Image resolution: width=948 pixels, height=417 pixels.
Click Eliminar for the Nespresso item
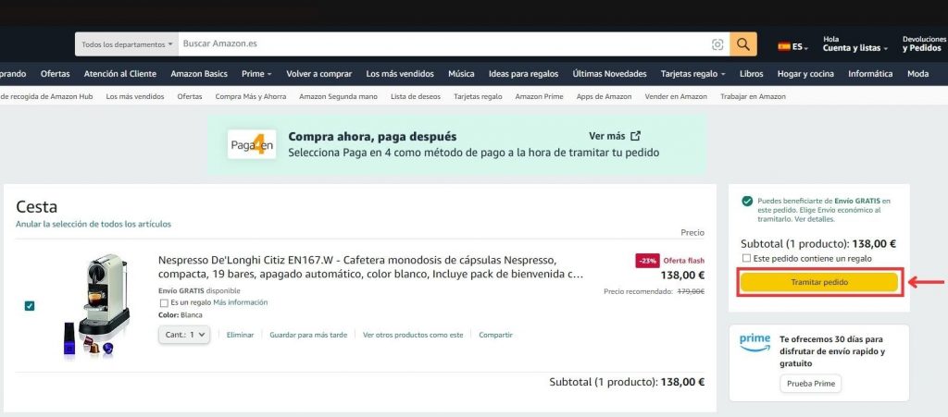tap(240, 335)
